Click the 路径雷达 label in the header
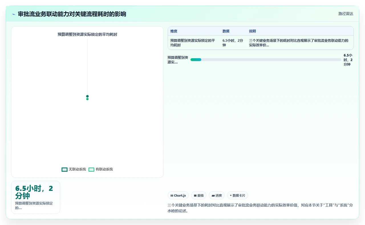Image resolution: width=365 pixels, height=225 pixels. (346, 14)
